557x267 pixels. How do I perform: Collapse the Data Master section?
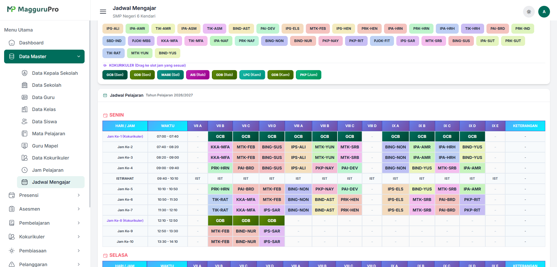(x=44, y=56)
